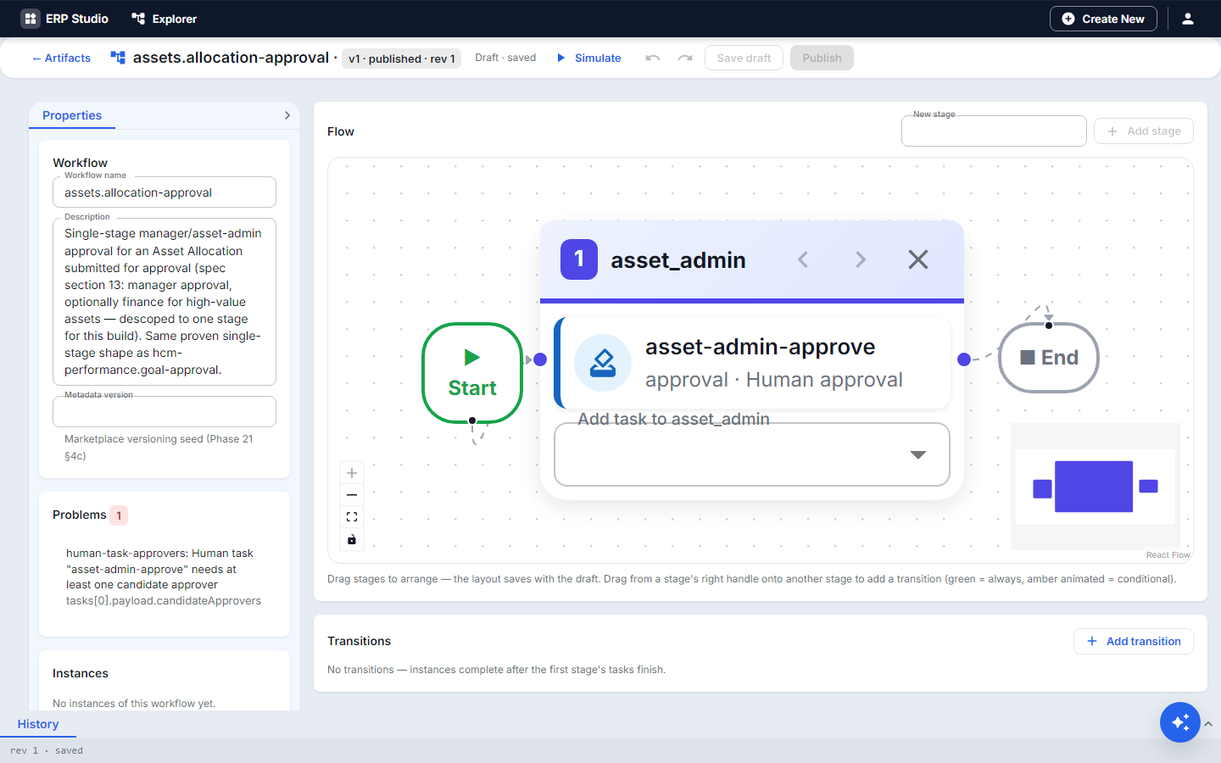
Task: Zoom out on the flow canvas
Action: [352, 495]
